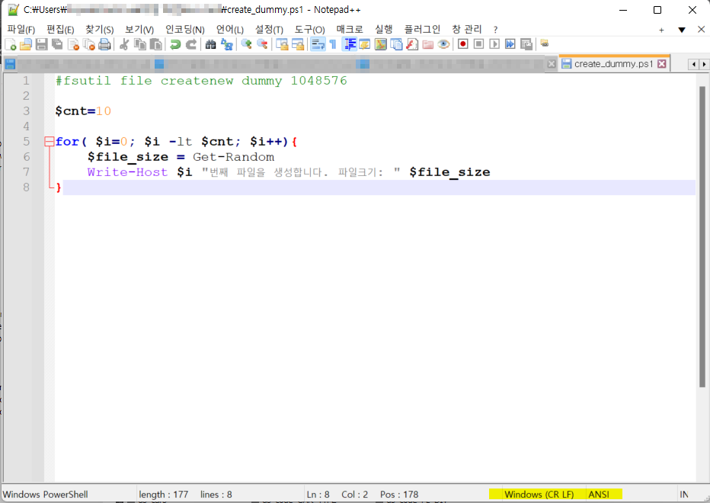Stop macro recording
Viewport: 710px width, 503px height.
[x=478, y=44]
